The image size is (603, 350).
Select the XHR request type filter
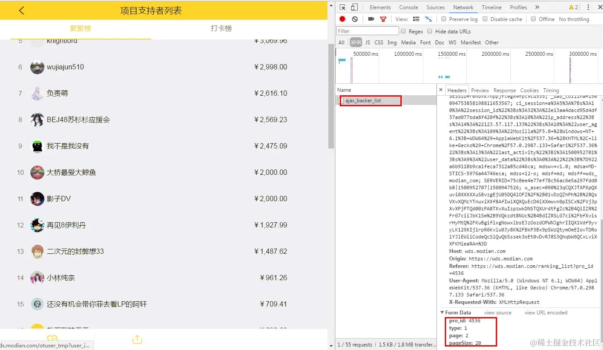point(356,43)
